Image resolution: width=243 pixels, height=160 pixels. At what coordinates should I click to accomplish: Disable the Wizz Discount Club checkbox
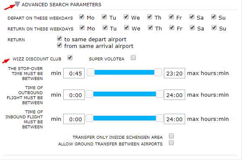click(x=70, y=57)
